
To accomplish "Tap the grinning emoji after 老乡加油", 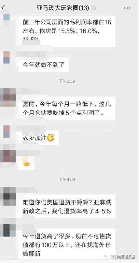I will 51,138.
